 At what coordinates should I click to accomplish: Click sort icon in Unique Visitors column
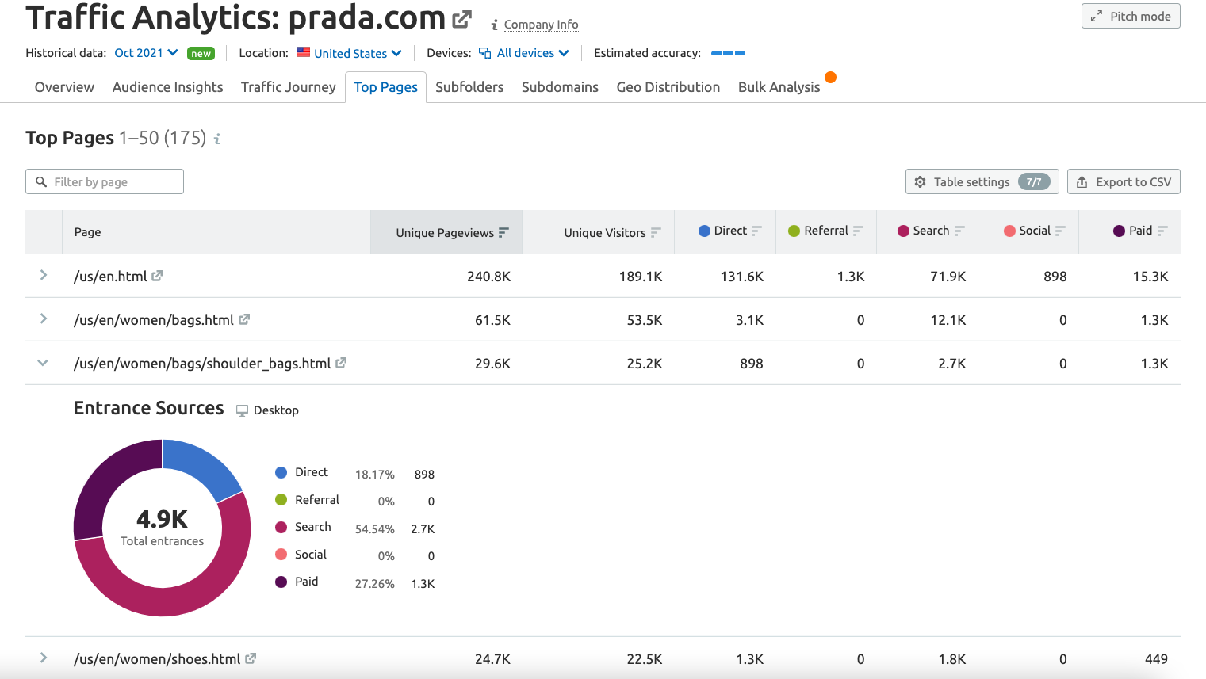click(656, 232)
